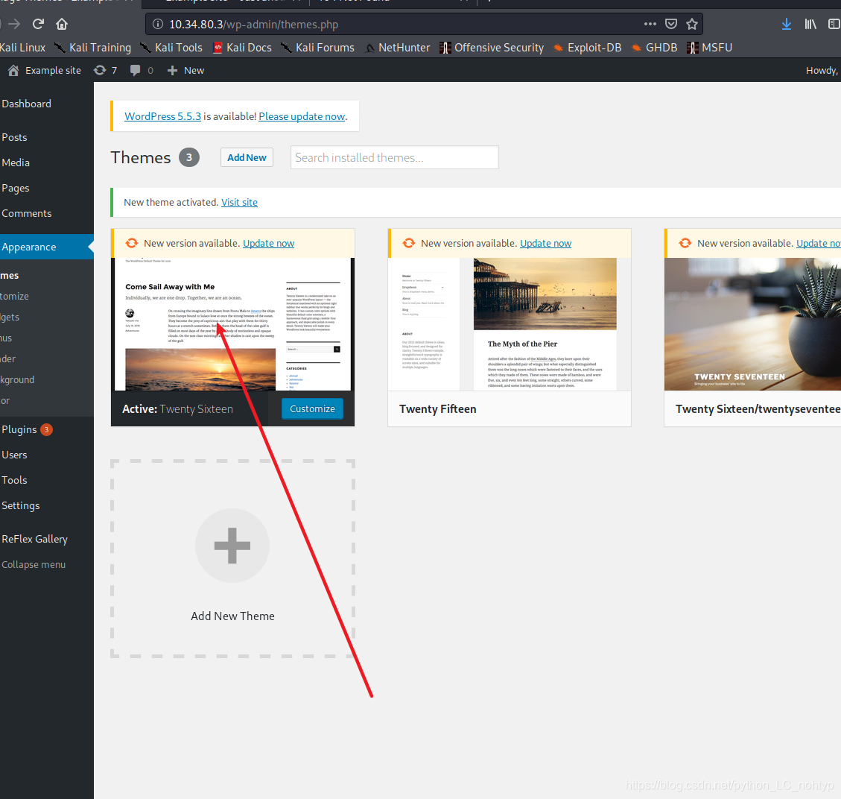Image resolution: width=841 pixels, height=799 pixels.
Task: Open the Twenty Fifteen theme screenshot
Action: (509, 324)
